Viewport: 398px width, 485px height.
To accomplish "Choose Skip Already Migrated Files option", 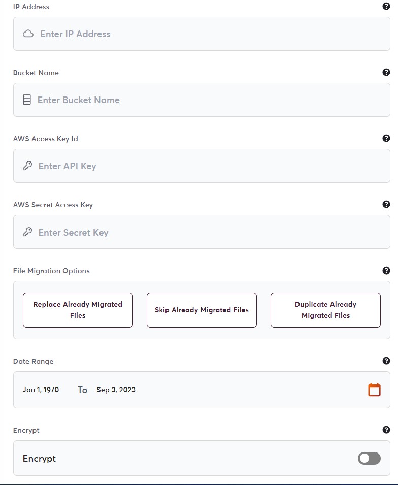I will [x=202, y=310].
